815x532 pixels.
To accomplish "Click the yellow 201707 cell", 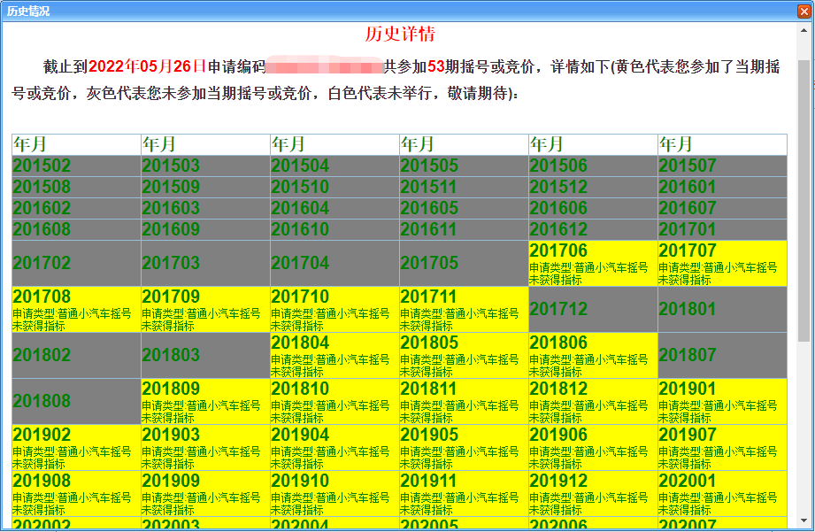I will click(722, 263).
